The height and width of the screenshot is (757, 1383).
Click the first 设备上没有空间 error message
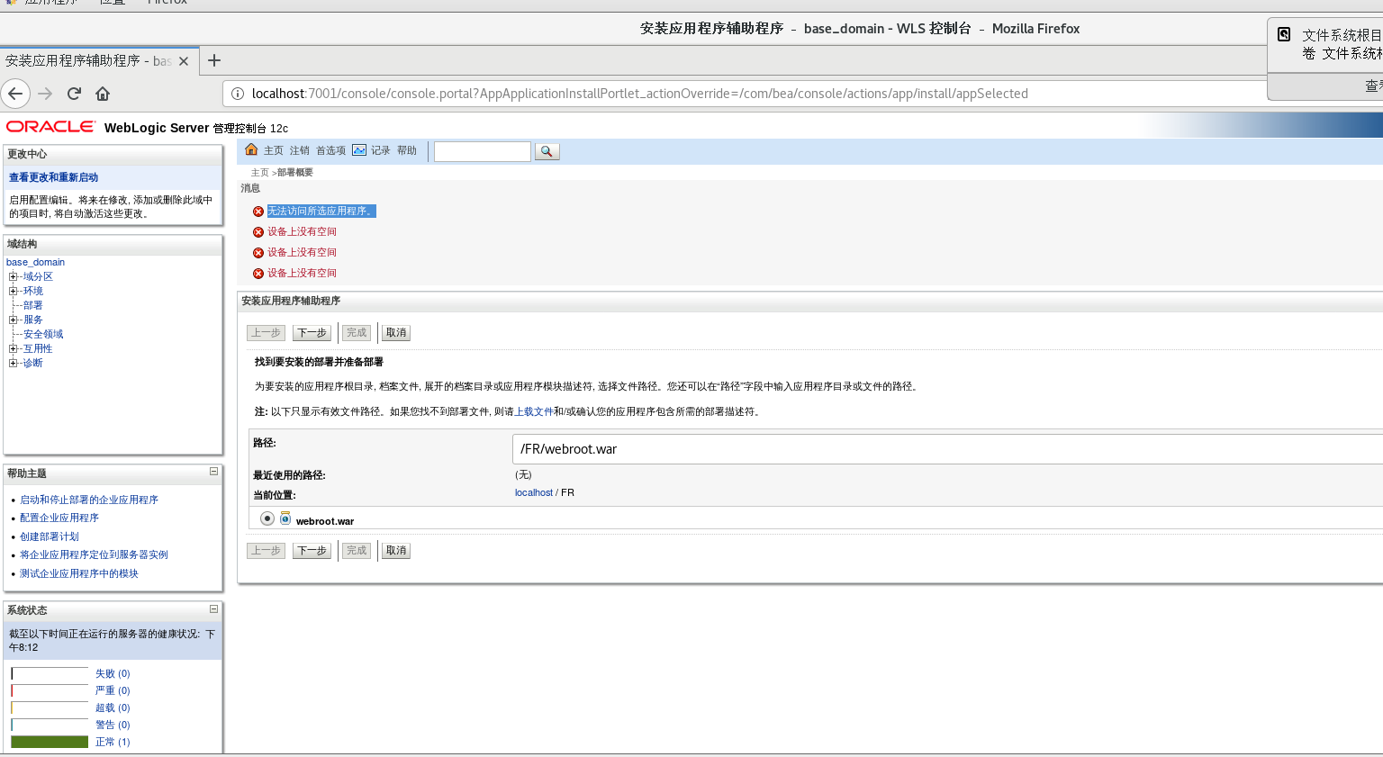[x=302, y=231]
